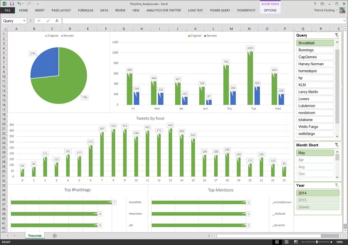Toggle CapGemini in Query slicer
348x245 pixels.
pyautogui.click(x=315, y=57)
